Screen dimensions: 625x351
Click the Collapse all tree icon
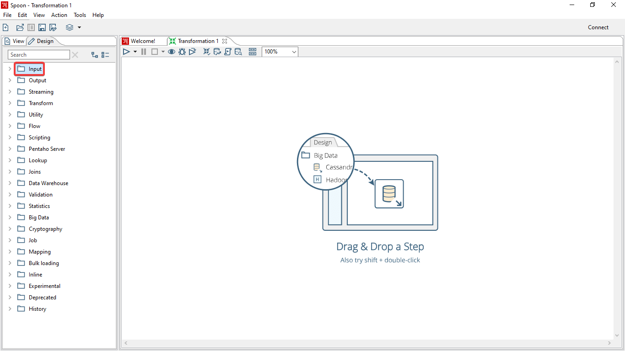click(105, 55)
